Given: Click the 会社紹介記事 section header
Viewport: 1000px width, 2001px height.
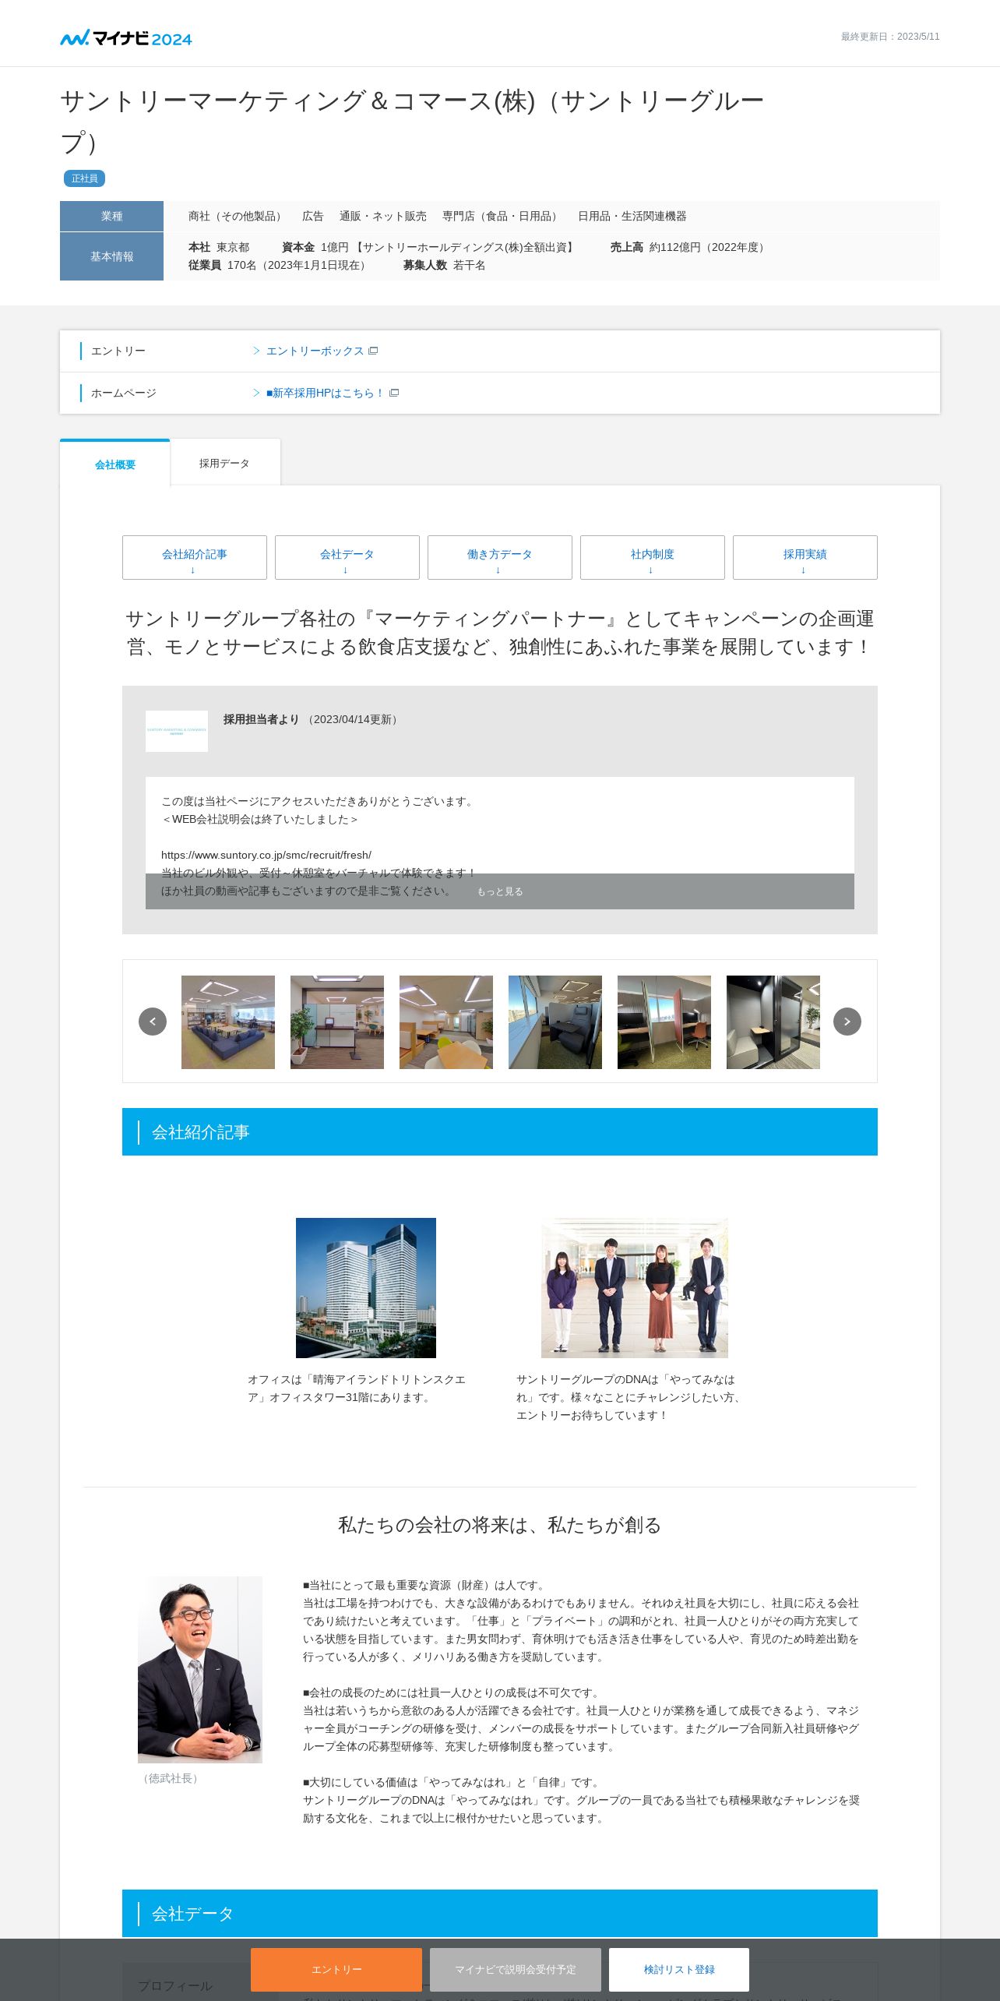Looking at the screenshot, I should (500, 1132).
